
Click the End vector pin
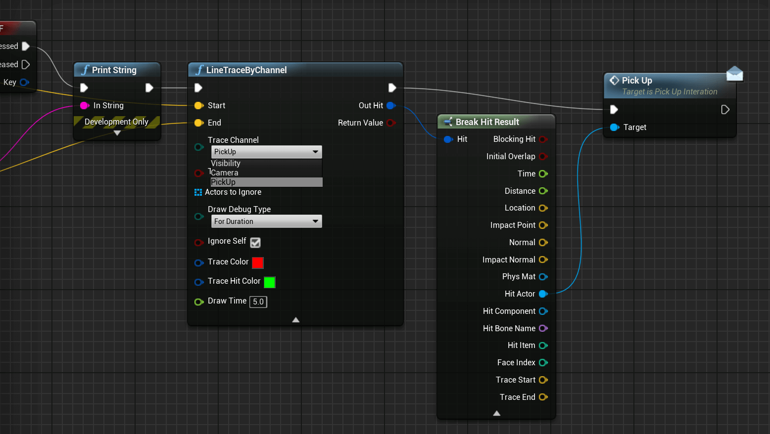click(x=199, y=123)
